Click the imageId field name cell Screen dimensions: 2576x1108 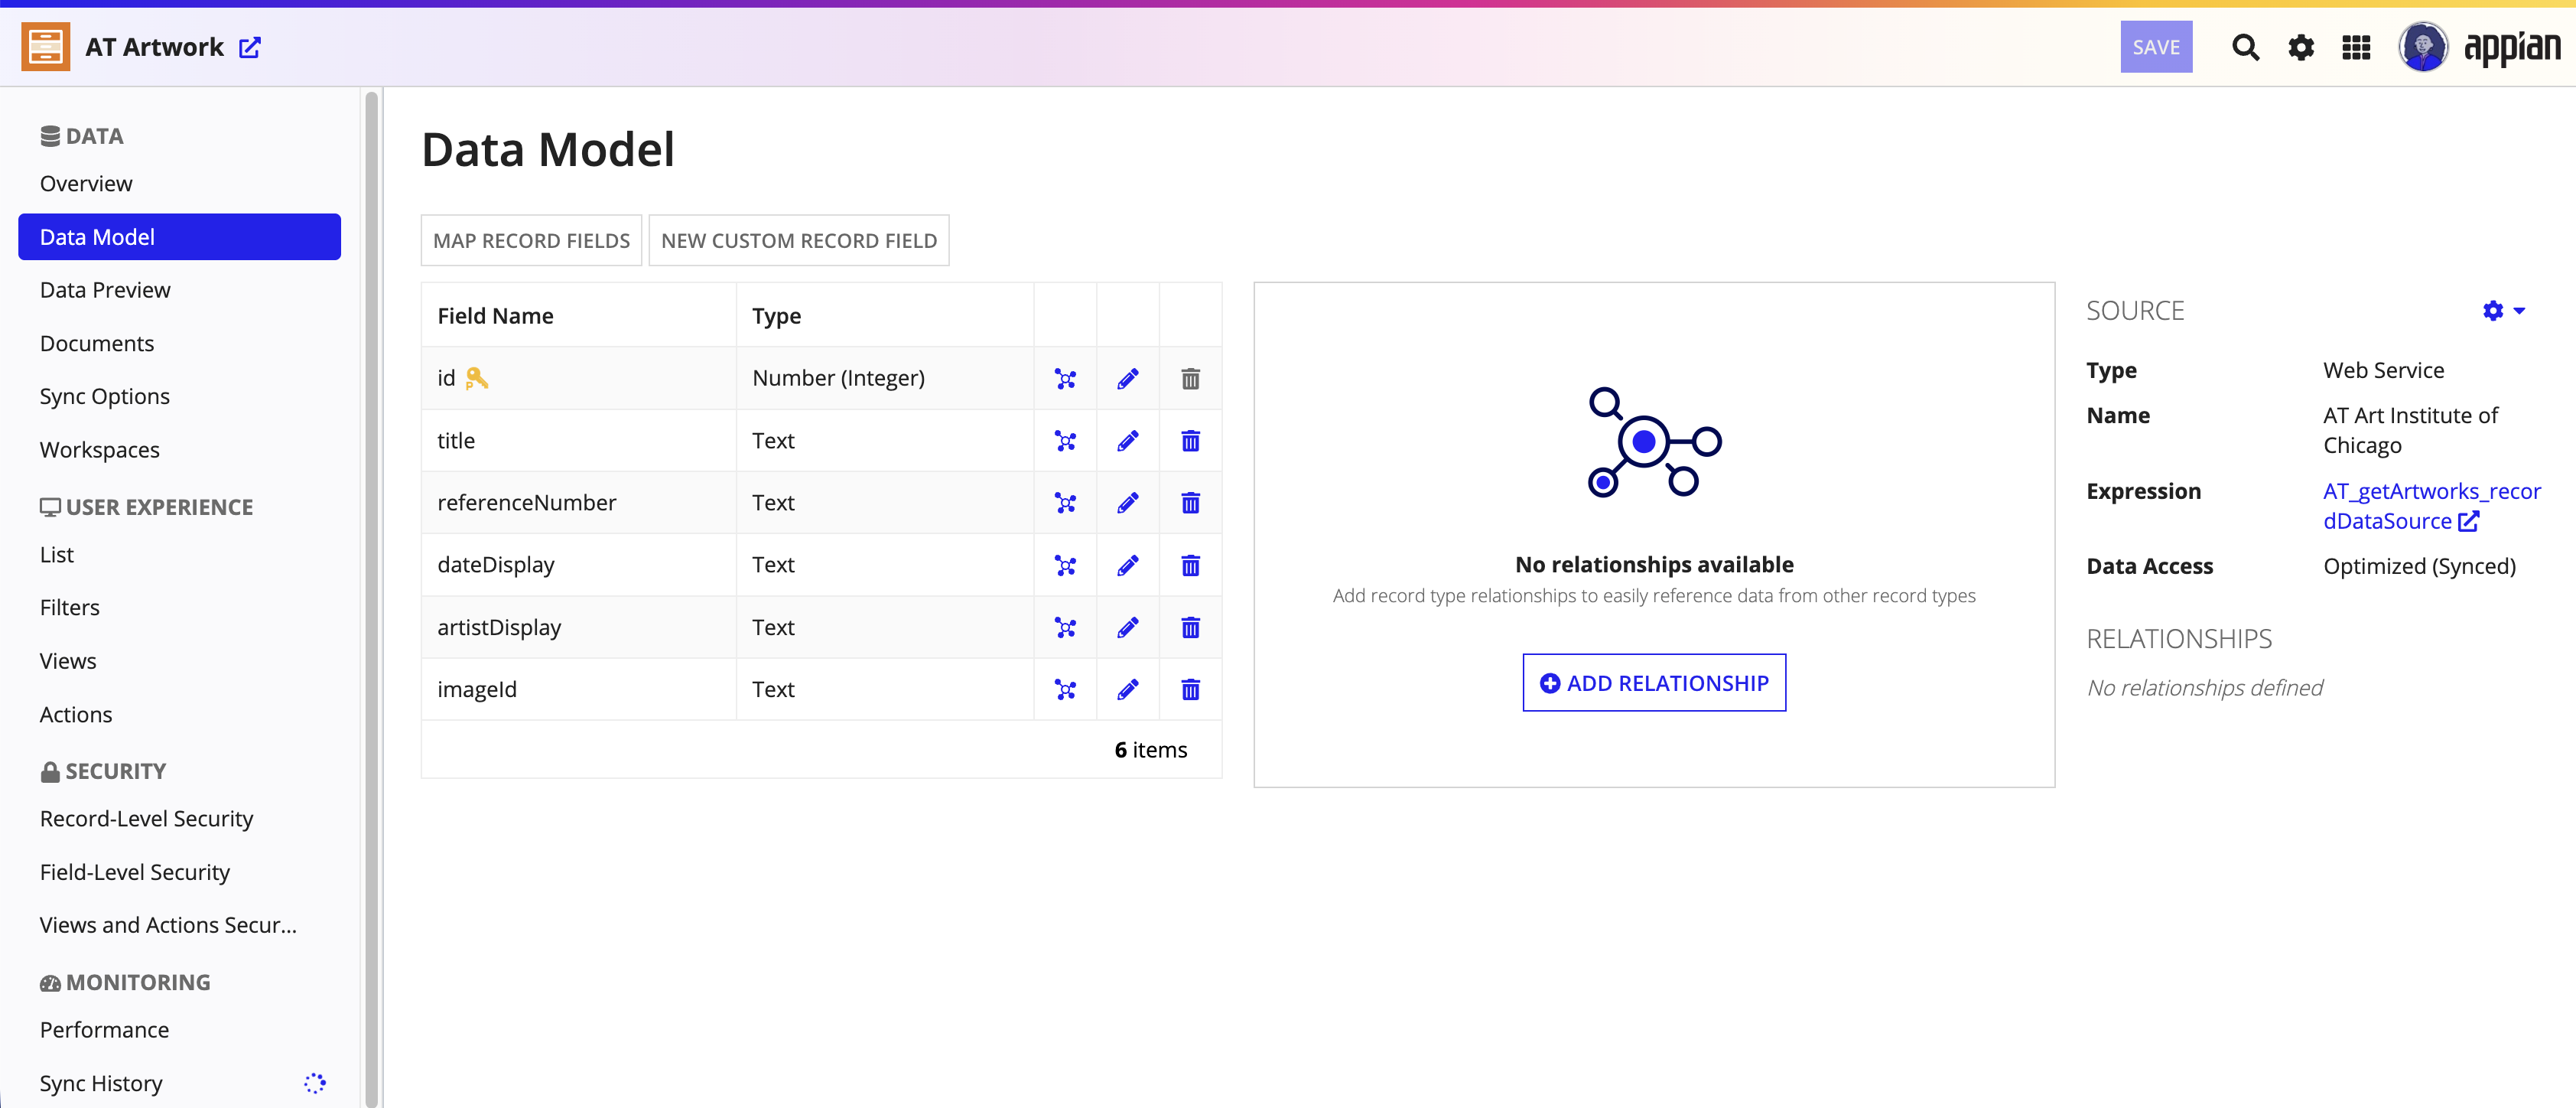579,689
